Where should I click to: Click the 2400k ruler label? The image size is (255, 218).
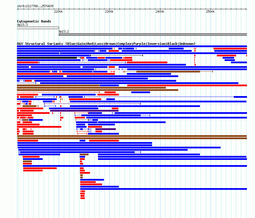tap(160, 12)
